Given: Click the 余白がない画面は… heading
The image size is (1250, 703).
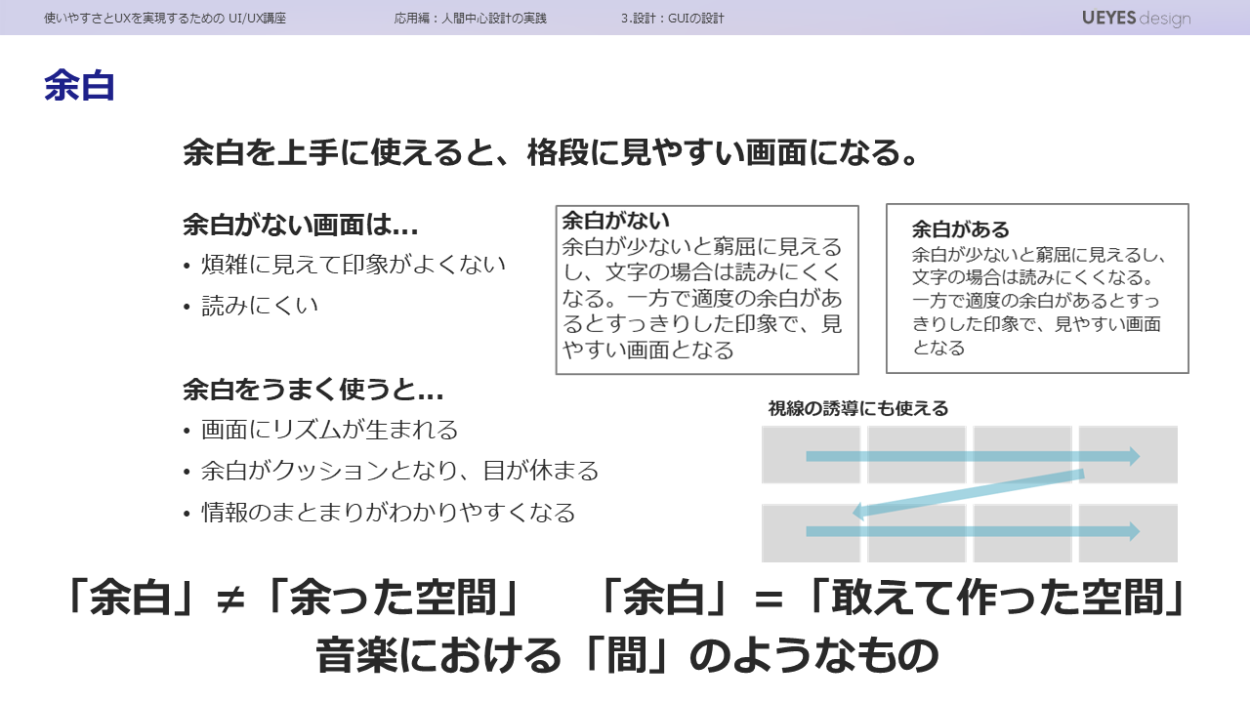Looking at the screenshot, I should point(301,226).
